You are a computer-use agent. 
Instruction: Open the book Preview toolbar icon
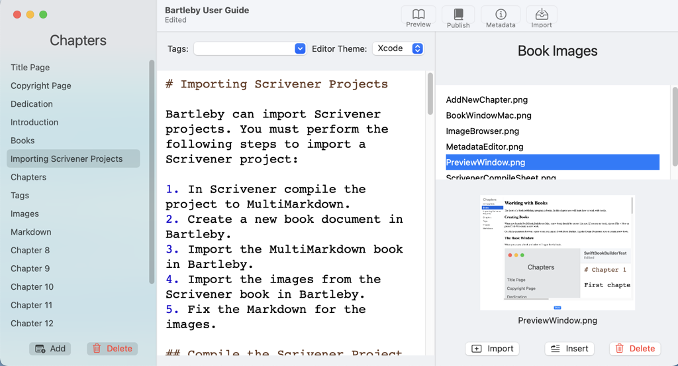pyautogui.click(x=418, y=17)
